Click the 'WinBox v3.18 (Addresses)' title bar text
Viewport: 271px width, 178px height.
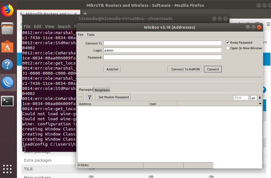[170, 27]
